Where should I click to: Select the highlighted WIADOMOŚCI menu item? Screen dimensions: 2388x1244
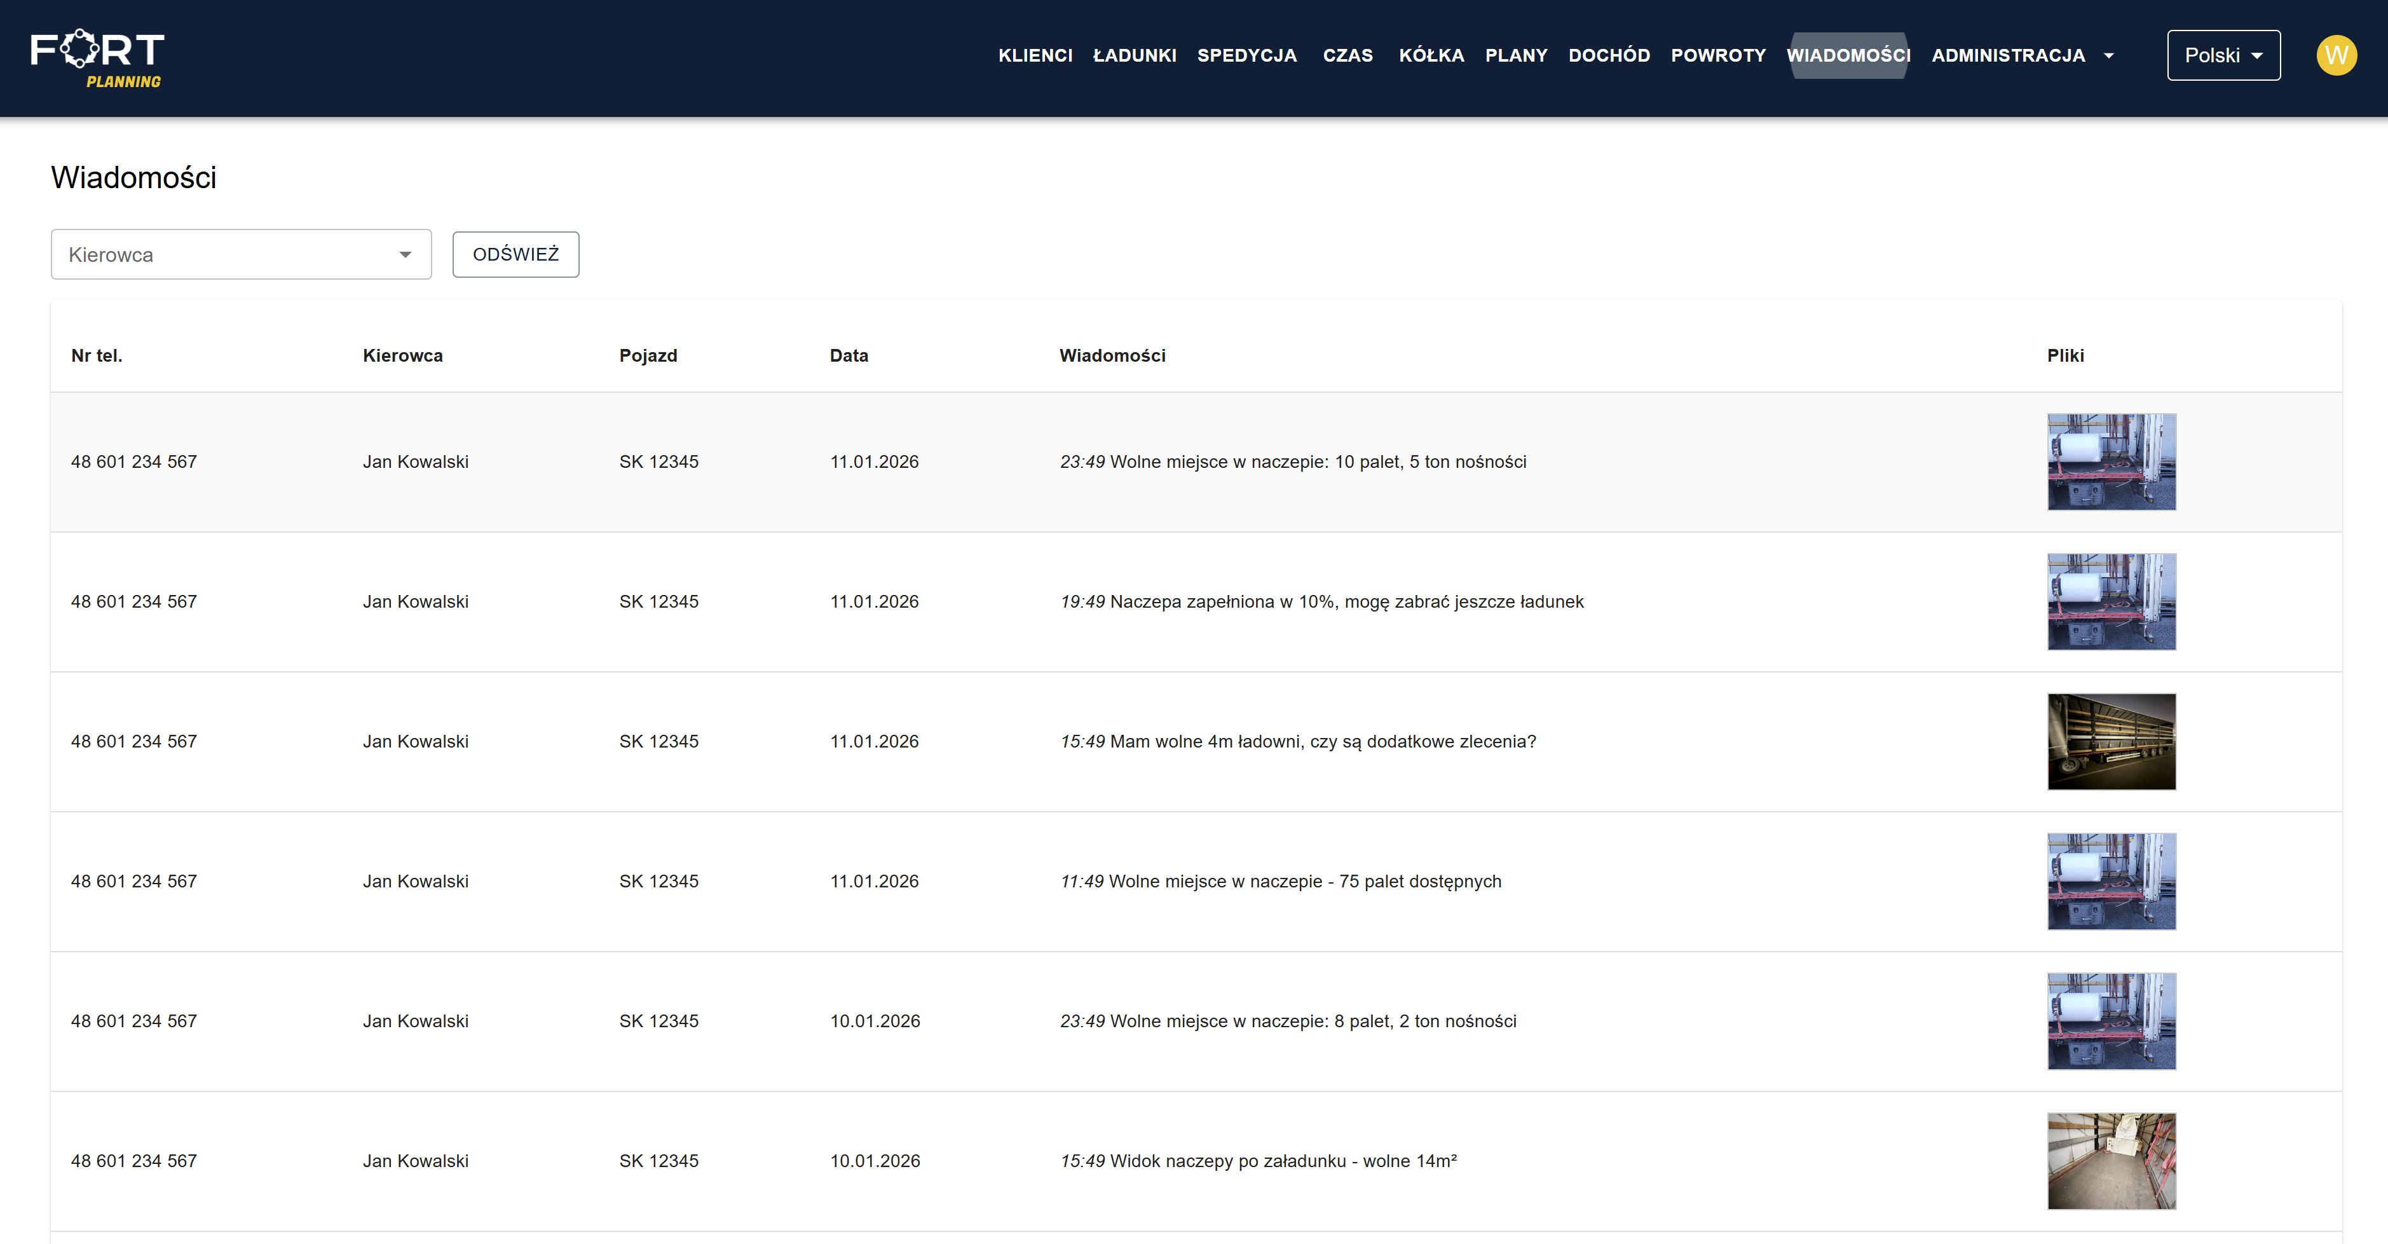click(1850, 55)
